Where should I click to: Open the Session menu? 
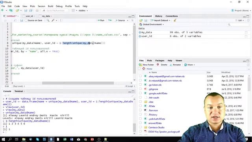coord(41,6)
